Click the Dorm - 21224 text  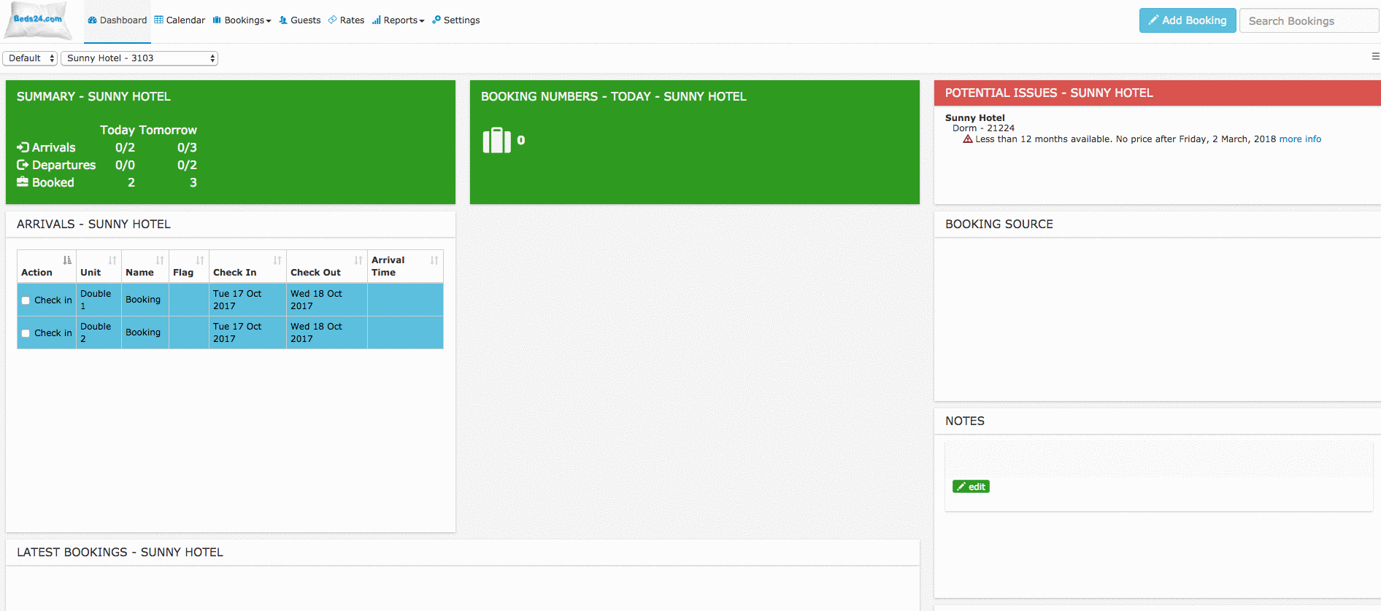coord(983,128)
